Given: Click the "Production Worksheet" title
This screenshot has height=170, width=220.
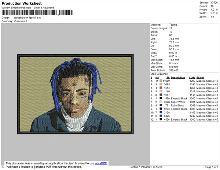Looking at the screenshot, I should click(22, 4).
